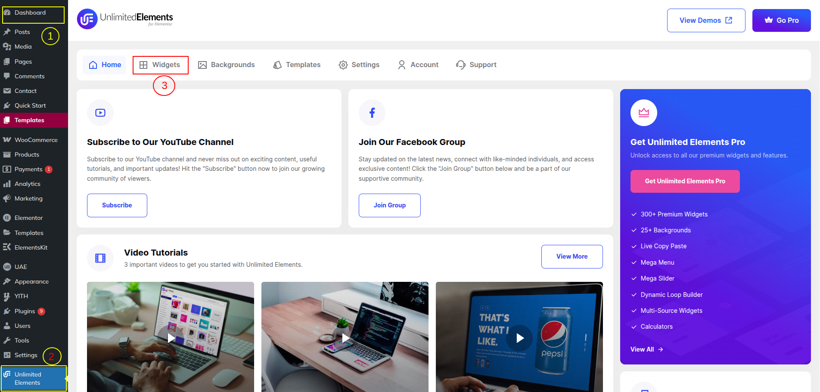Play the Pepsi video tutorial
The height and width of the screenshot is (392, 820).
pos(519,338)
